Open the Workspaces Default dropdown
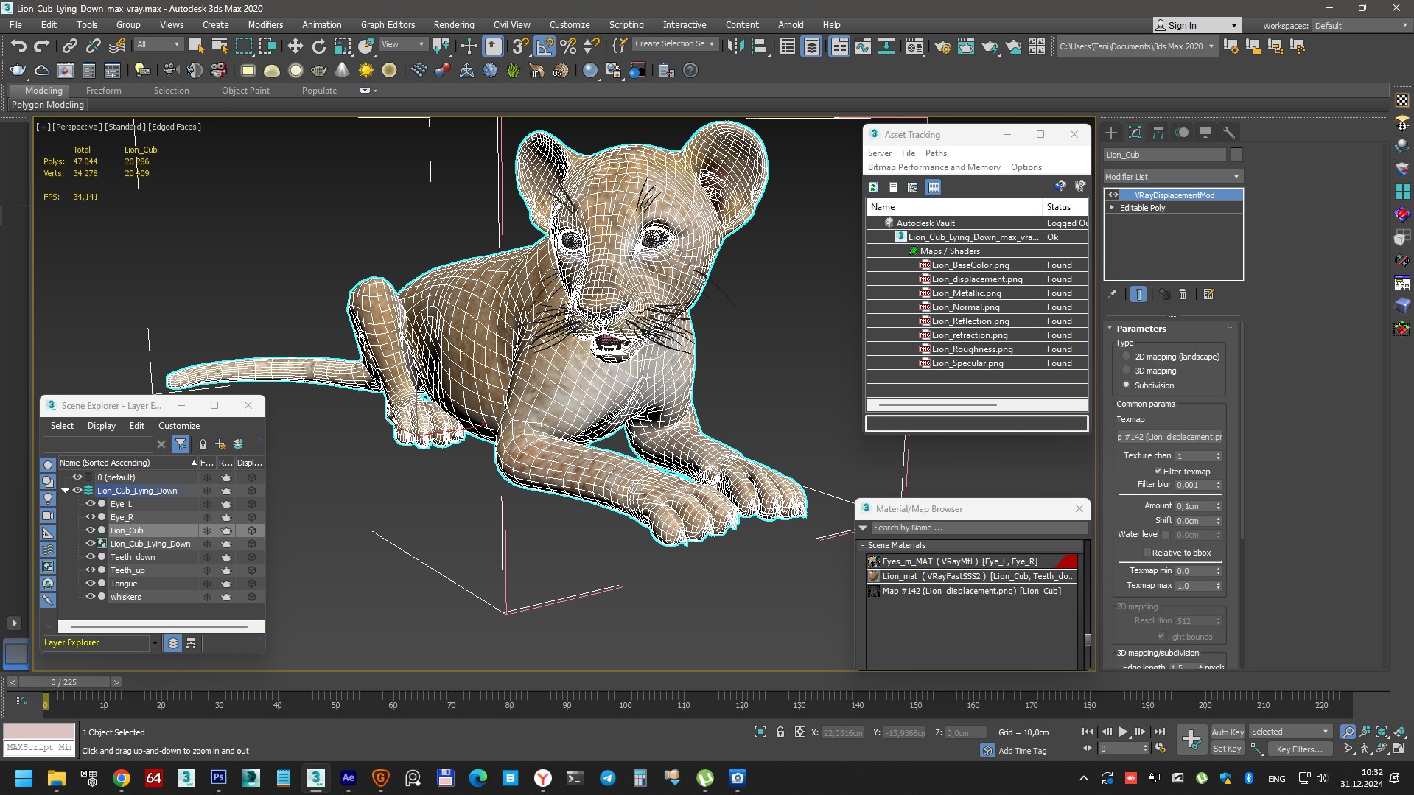This screenshot has height=795, width=1414. [1361, 26]
